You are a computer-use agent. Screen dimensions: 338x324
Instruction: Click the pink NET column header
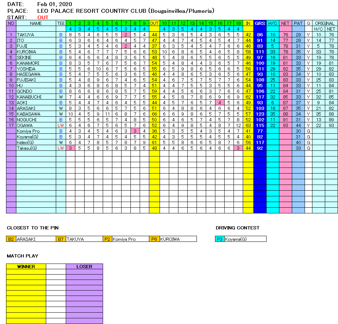[285, 23]
